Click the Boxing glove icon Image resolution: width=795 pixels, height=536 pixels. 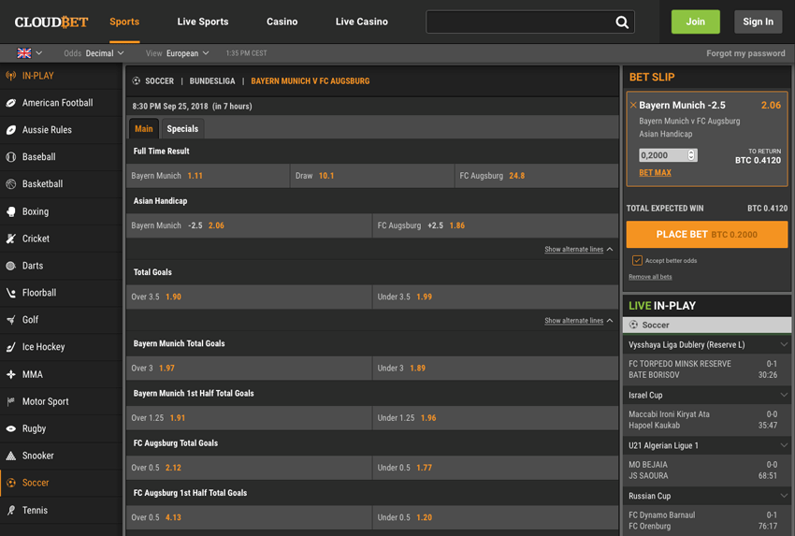10,211
